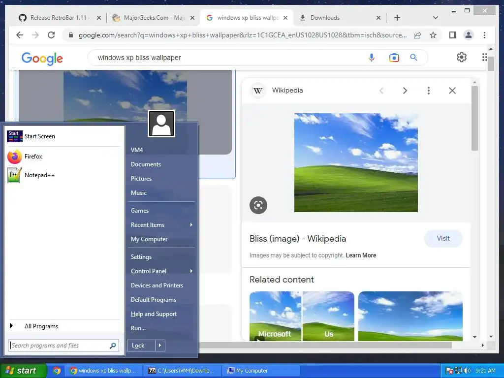Open Bliss (image) - Wikipedia title link

tap(298, 239)
